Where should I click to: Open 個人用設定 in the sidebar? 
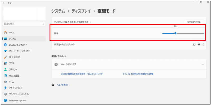24,57
